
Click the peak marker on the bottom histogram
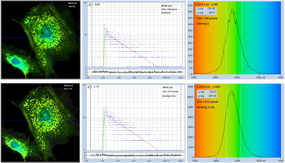pos(232,94)
